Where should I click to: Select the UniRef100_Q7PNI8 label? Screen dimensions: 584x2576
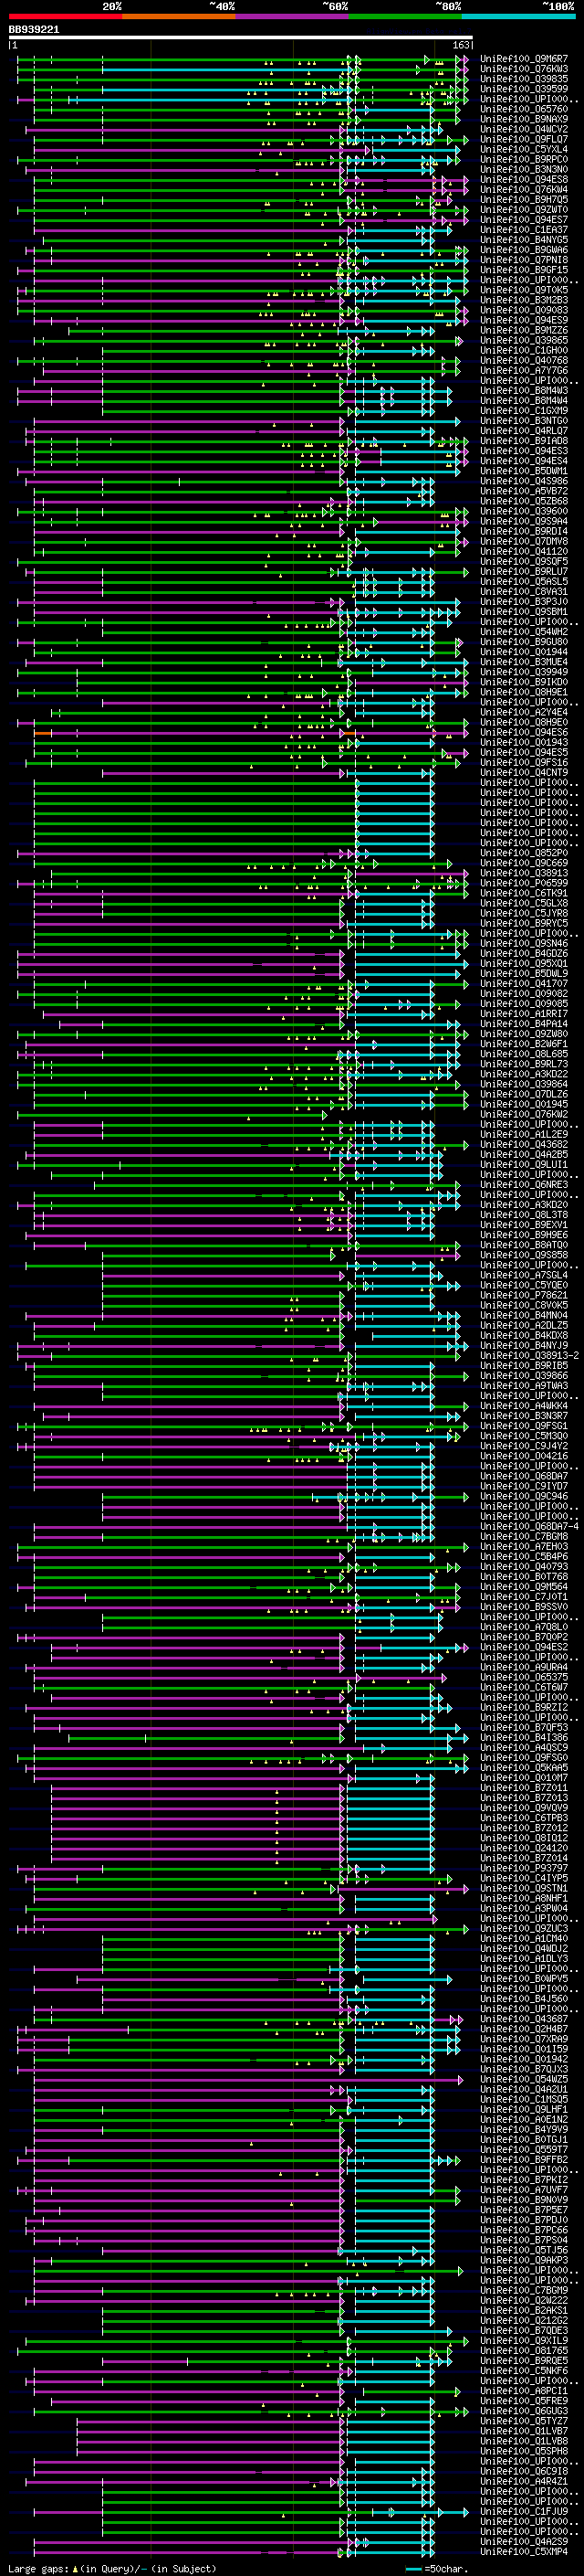coord(524,260)
